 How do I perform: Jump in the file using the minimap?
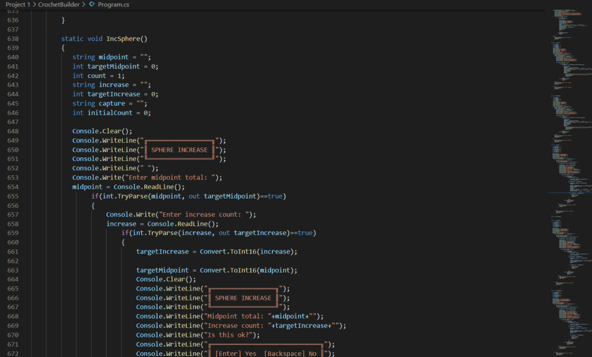[x=571, y=174]
